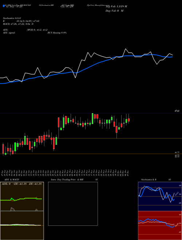Viewport: 182px width, 240px height.
Task: Click the 61.61 value label on Stochastics chart
Action: tap(176, 193)
